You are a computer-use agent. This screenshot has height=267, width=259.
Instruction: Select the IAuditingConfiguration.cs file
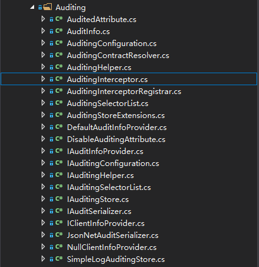click(x=113, y=163)
